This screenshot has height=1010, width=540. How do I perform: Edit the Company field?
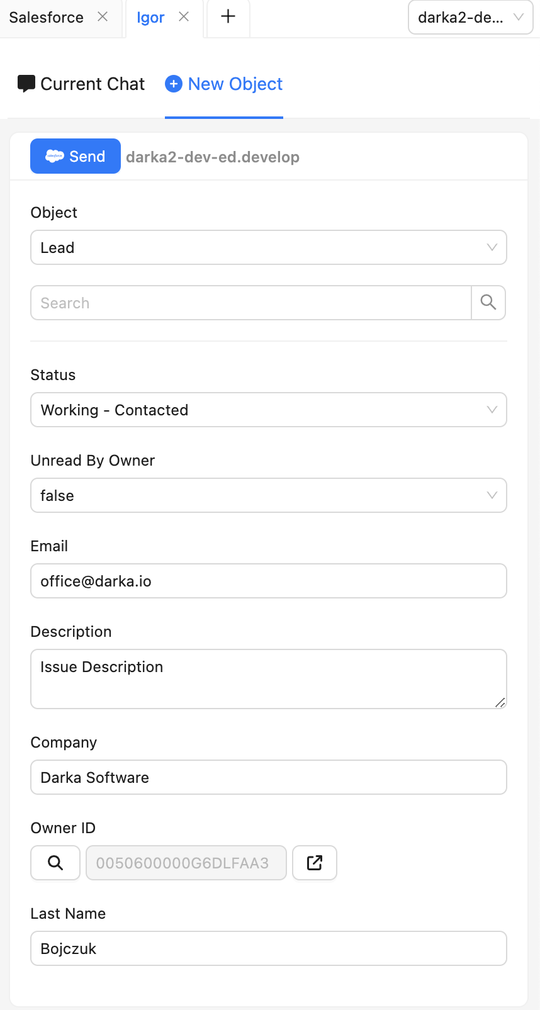pos(269,778)
